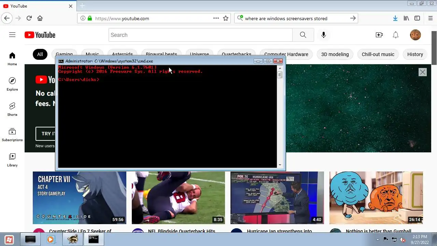Click the YouTube Search input field

[x=200, y=35]
